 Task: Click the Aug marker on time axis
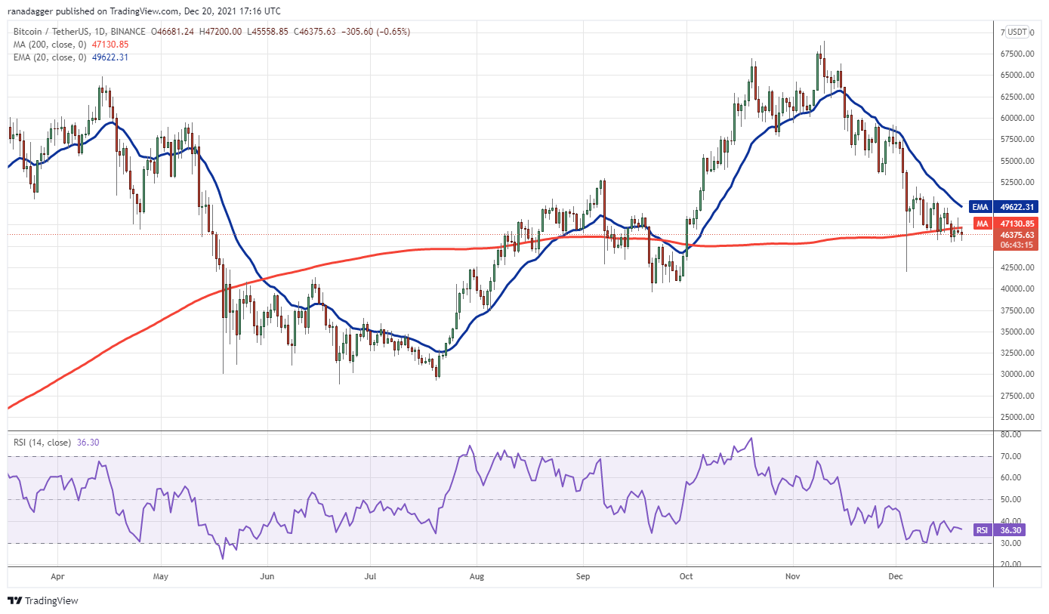(x=476, y=575)
